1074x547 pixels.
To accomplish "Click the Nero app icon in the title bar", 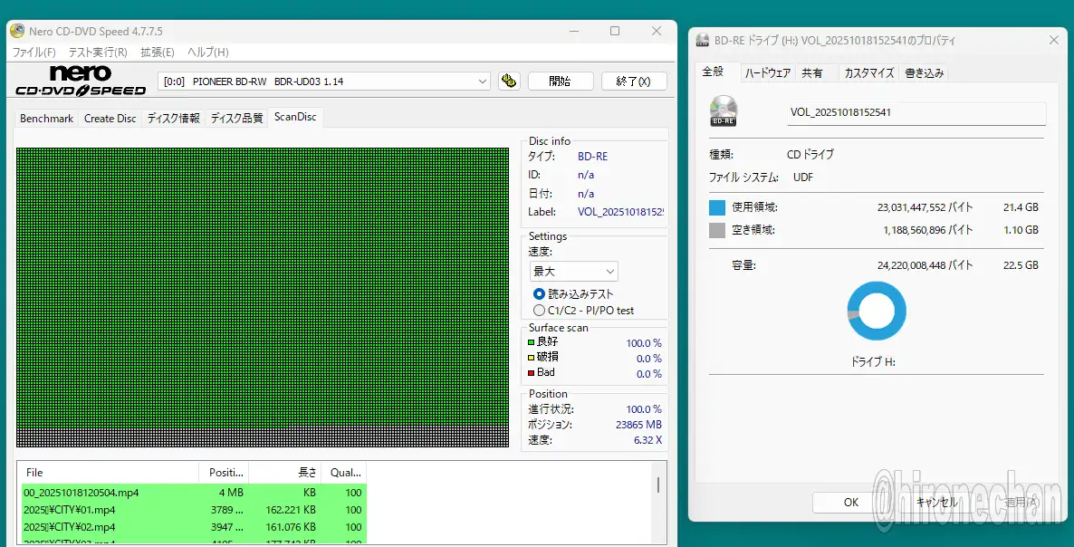I will (17, 32).
